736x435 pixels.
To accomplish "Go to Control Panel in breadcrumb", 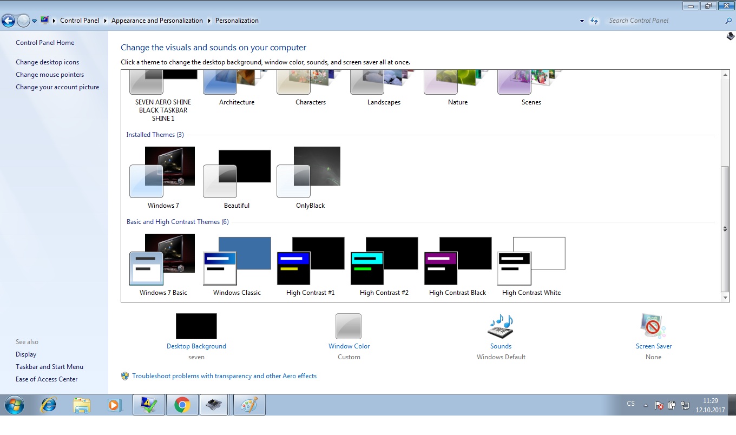I will coord(80,21).
